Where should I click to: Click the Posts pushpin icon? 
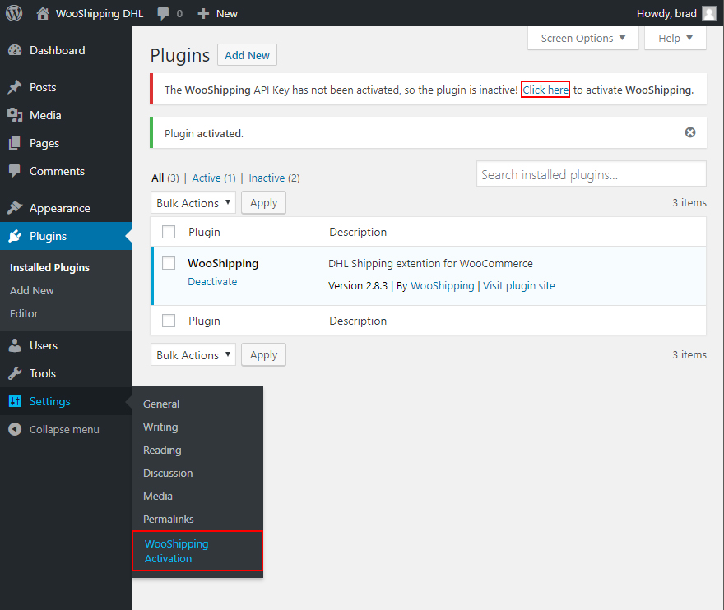[x=15, y=87]
